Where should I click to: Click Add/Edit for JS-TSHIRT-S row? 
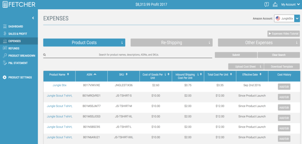(x=284, y=97)
